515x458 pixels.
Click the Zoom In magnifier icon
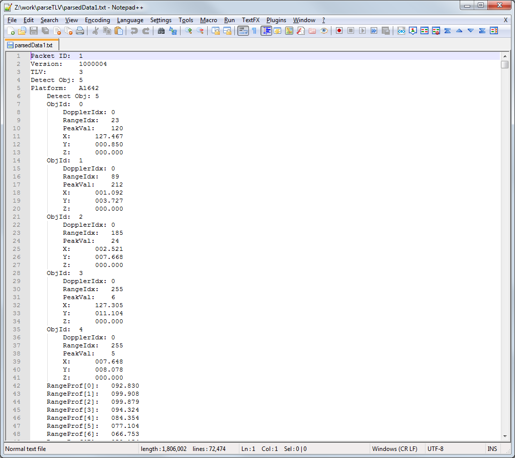click(189, 31)
